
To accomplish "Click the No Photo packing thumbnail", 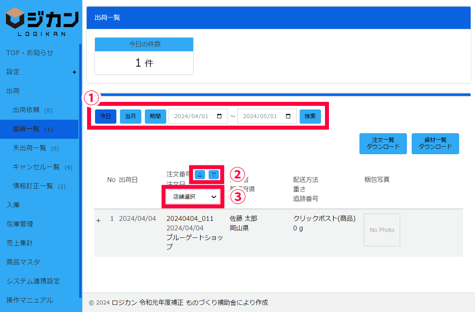I will point(382,230).
